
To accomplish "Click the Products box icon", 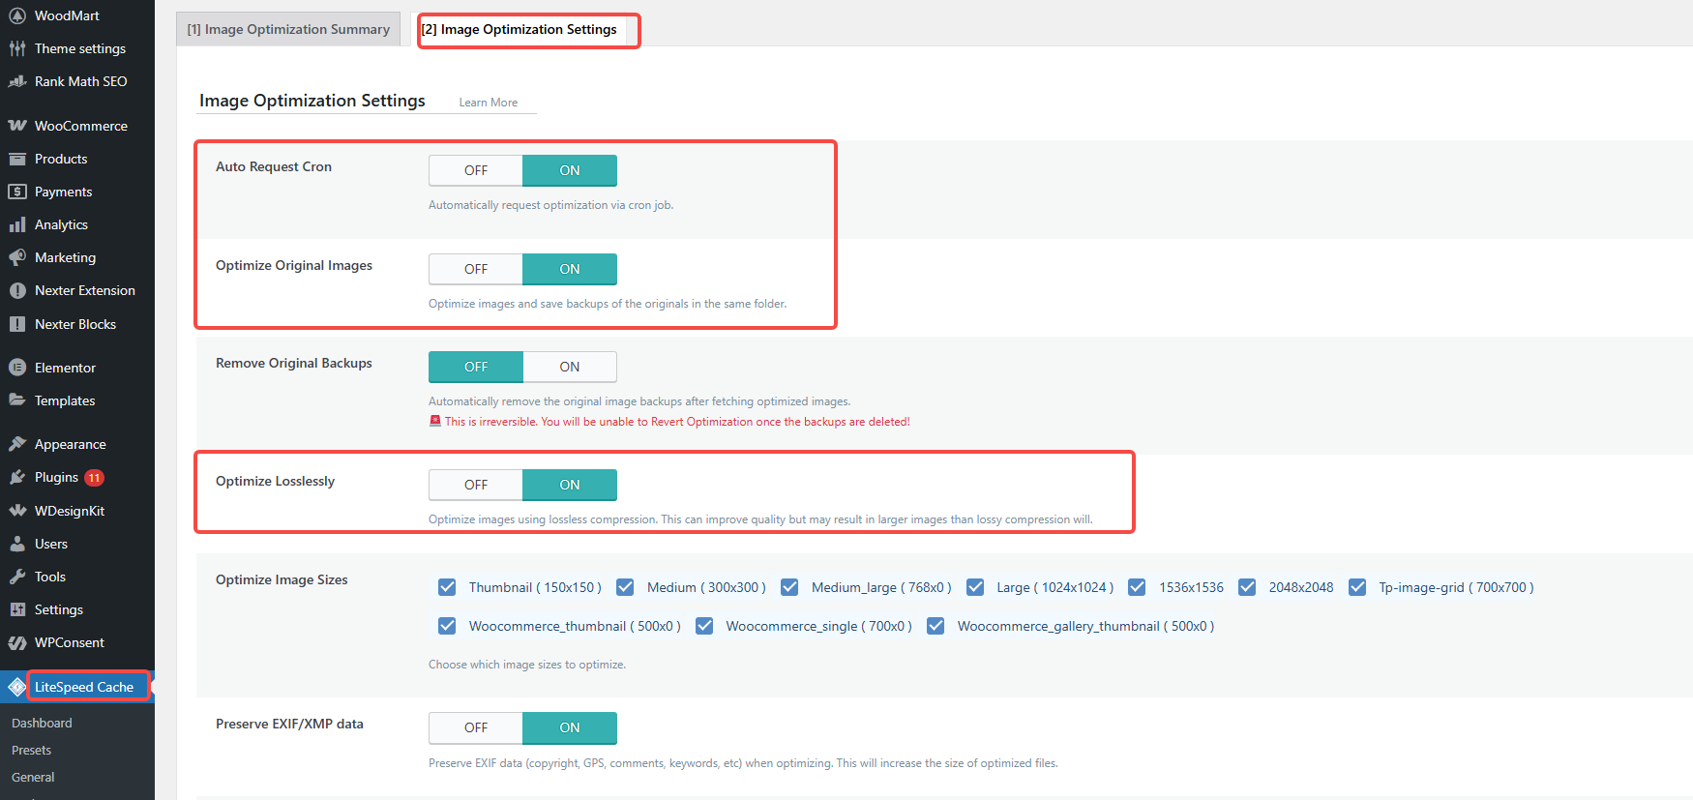I will point(17,159).
